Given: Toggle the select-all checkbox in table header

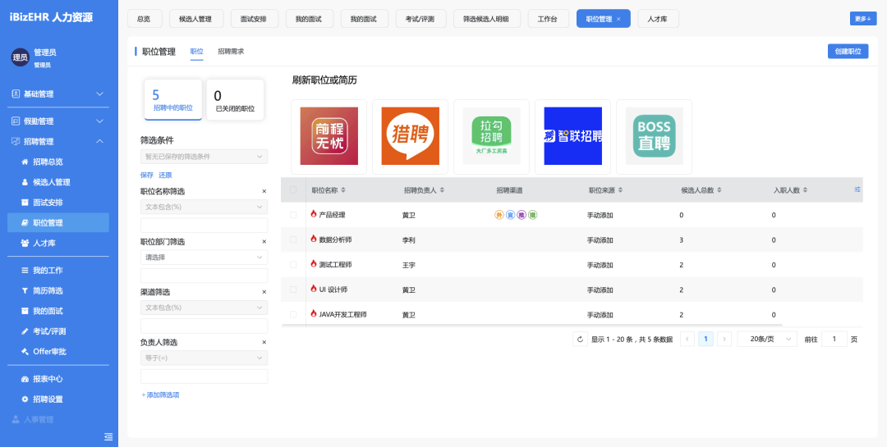Looking at the screenshot, I should click(x=293, y=189).
